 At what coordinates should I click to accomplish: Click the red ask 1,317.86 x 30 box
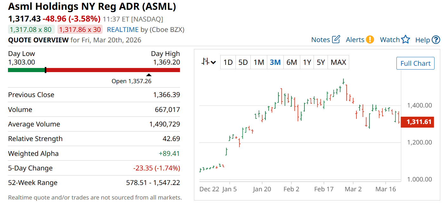[x=80, y=30]
